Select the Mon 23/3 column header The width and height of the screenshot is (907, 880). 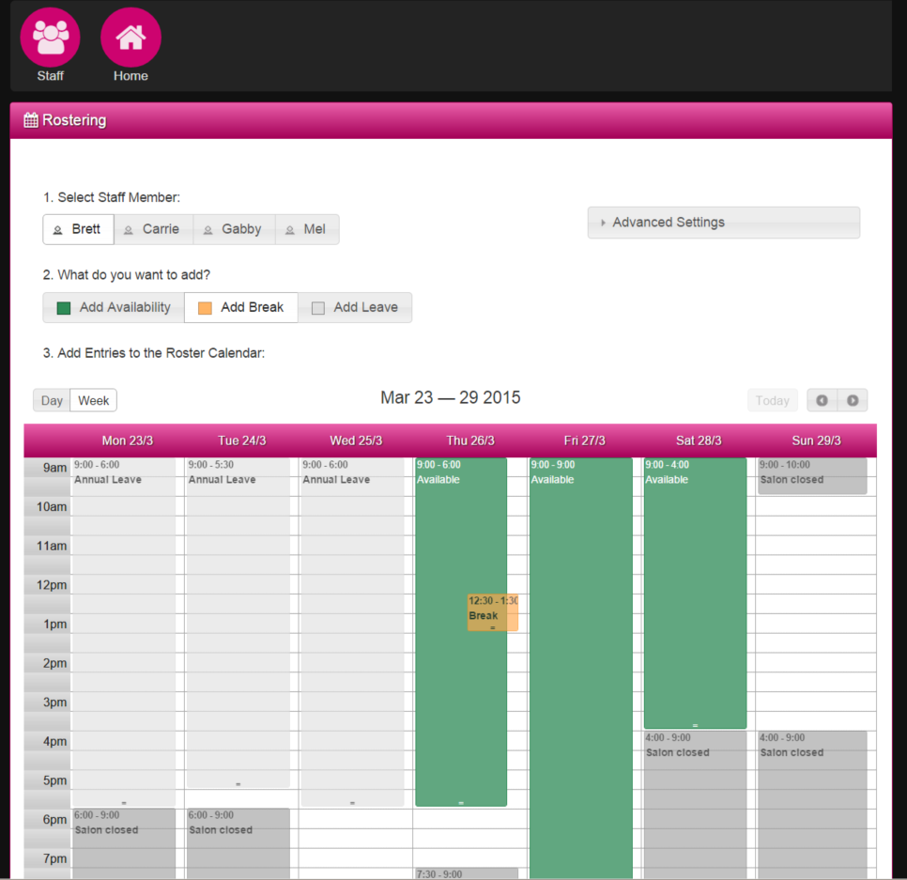128,440
